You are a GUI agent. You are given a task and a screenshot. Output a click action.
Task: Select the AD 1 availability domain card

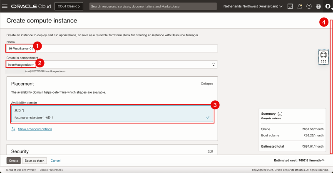pyautogui.click(x=112, y=114)
